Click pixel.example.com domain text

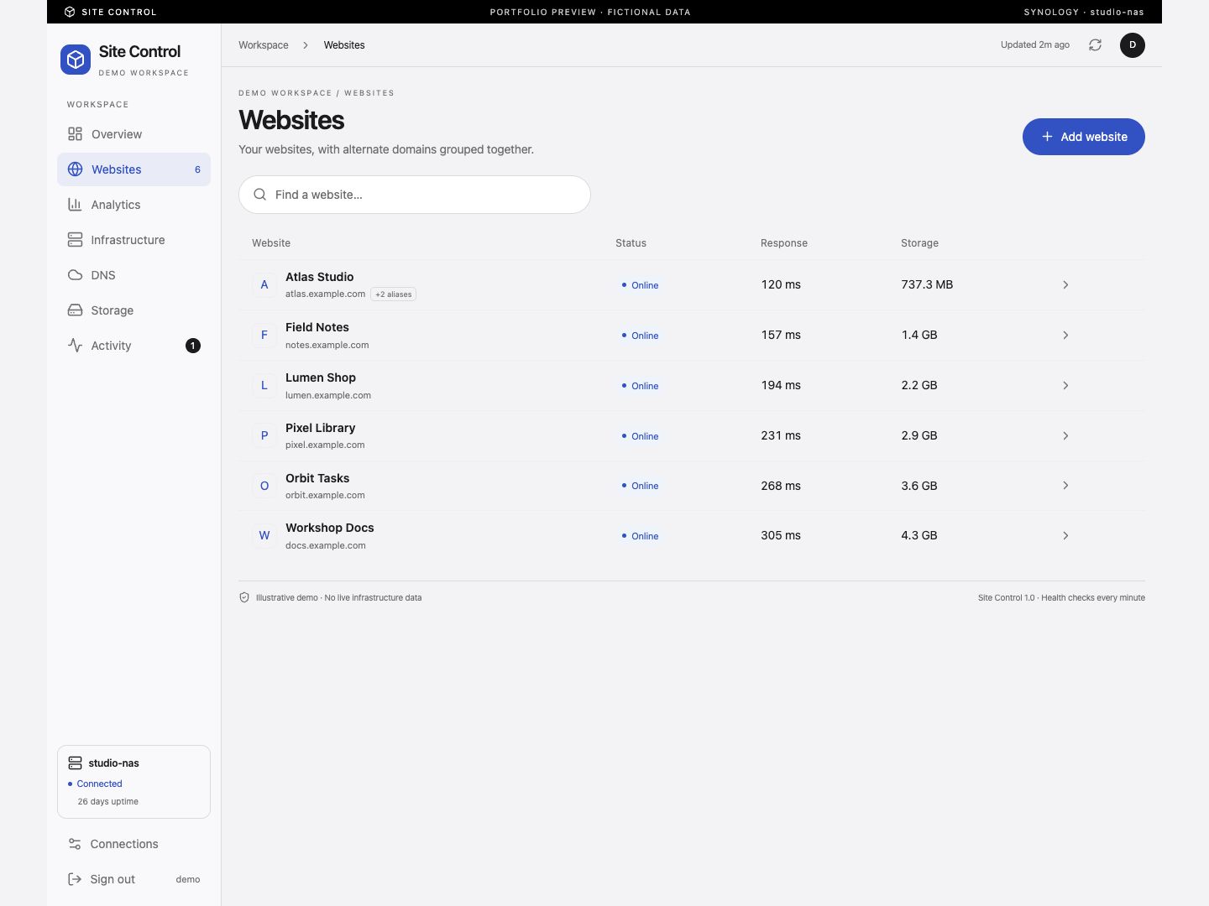[325, 445]
